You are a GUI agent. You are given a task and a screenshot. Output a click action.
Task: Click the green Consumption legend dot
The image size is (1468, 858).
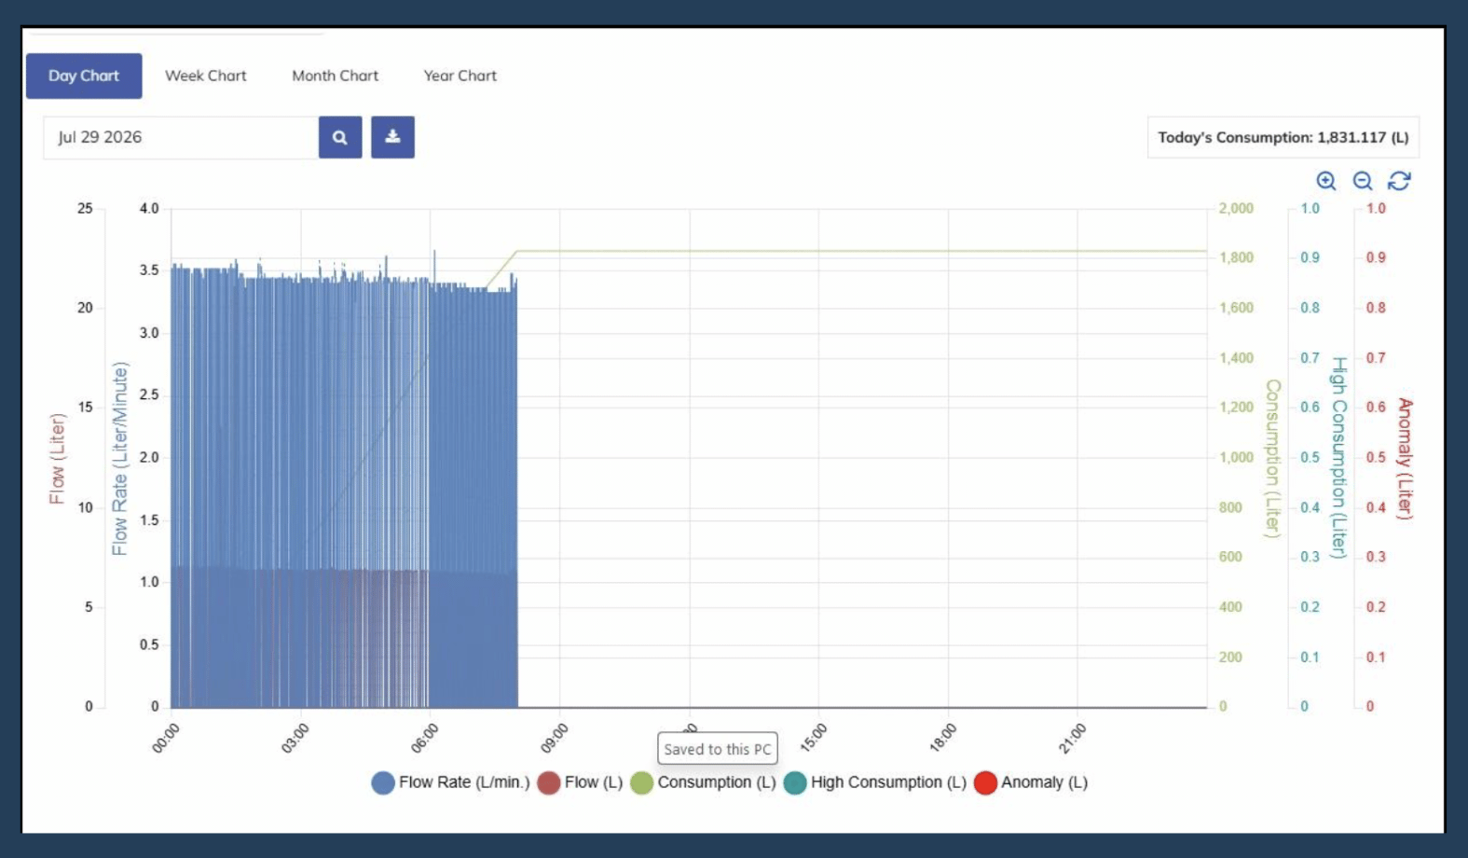[641, 783]
